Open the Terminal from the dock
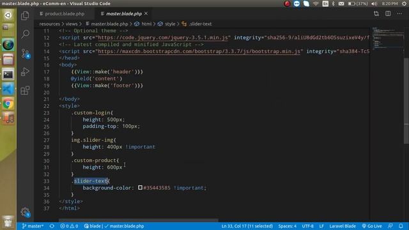The width and height of the screenshot is (409, 230). point(8,75)
